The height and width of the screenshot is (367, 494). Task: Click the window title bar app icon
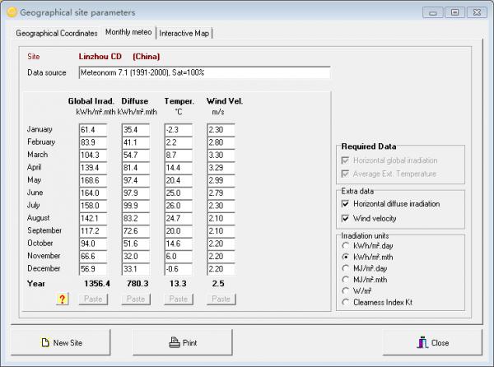(x=10, y=12)
